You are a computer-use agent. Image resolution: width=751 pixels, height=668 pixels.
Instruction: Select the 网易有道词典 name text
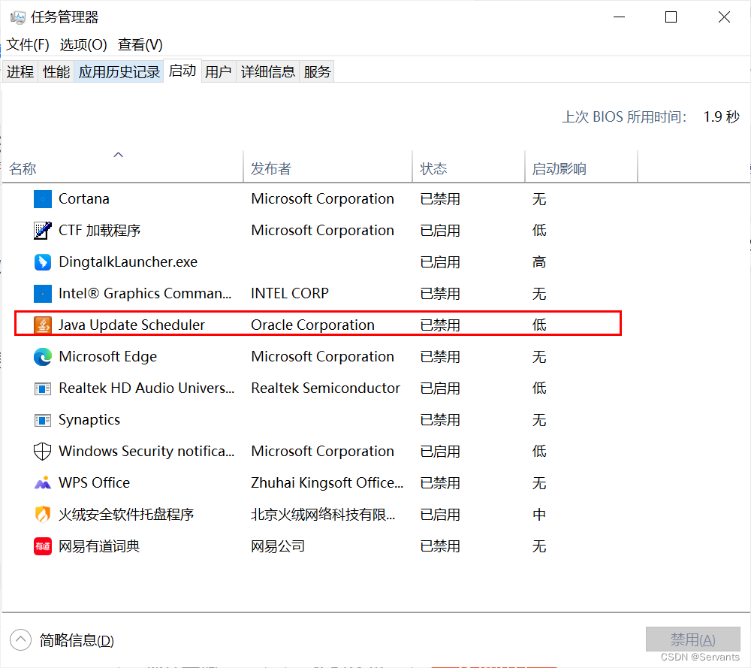tap(99, 546)
